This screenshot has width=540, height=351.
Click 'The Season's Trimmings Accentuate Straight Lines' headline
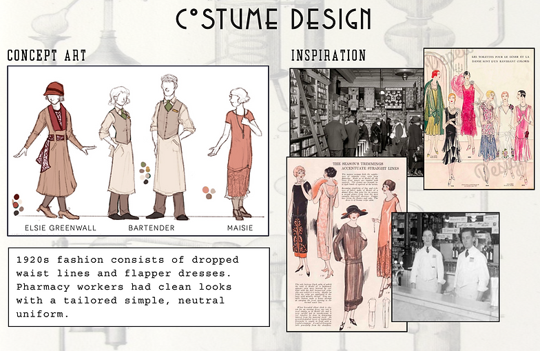[x=365, y=166]
